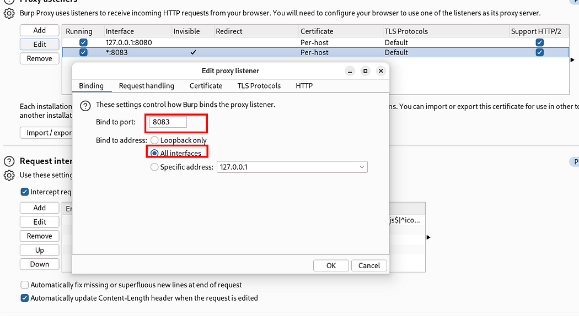This screenshot has height=316, width=579.
Task: Disable automatically update Content-Length header option
Action: (25, 298)
